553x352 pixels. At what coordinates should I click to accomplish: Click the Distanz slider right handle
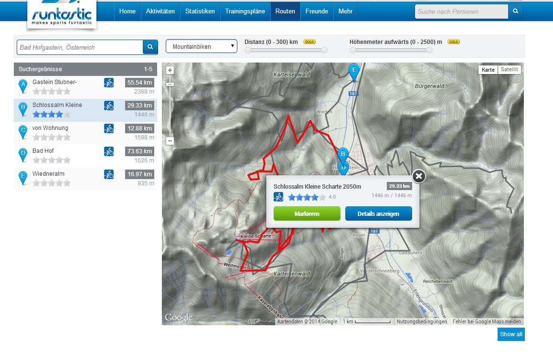324,50
